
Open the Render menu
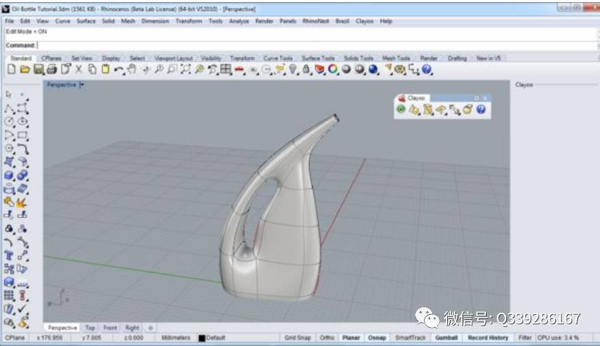(264, 21)
